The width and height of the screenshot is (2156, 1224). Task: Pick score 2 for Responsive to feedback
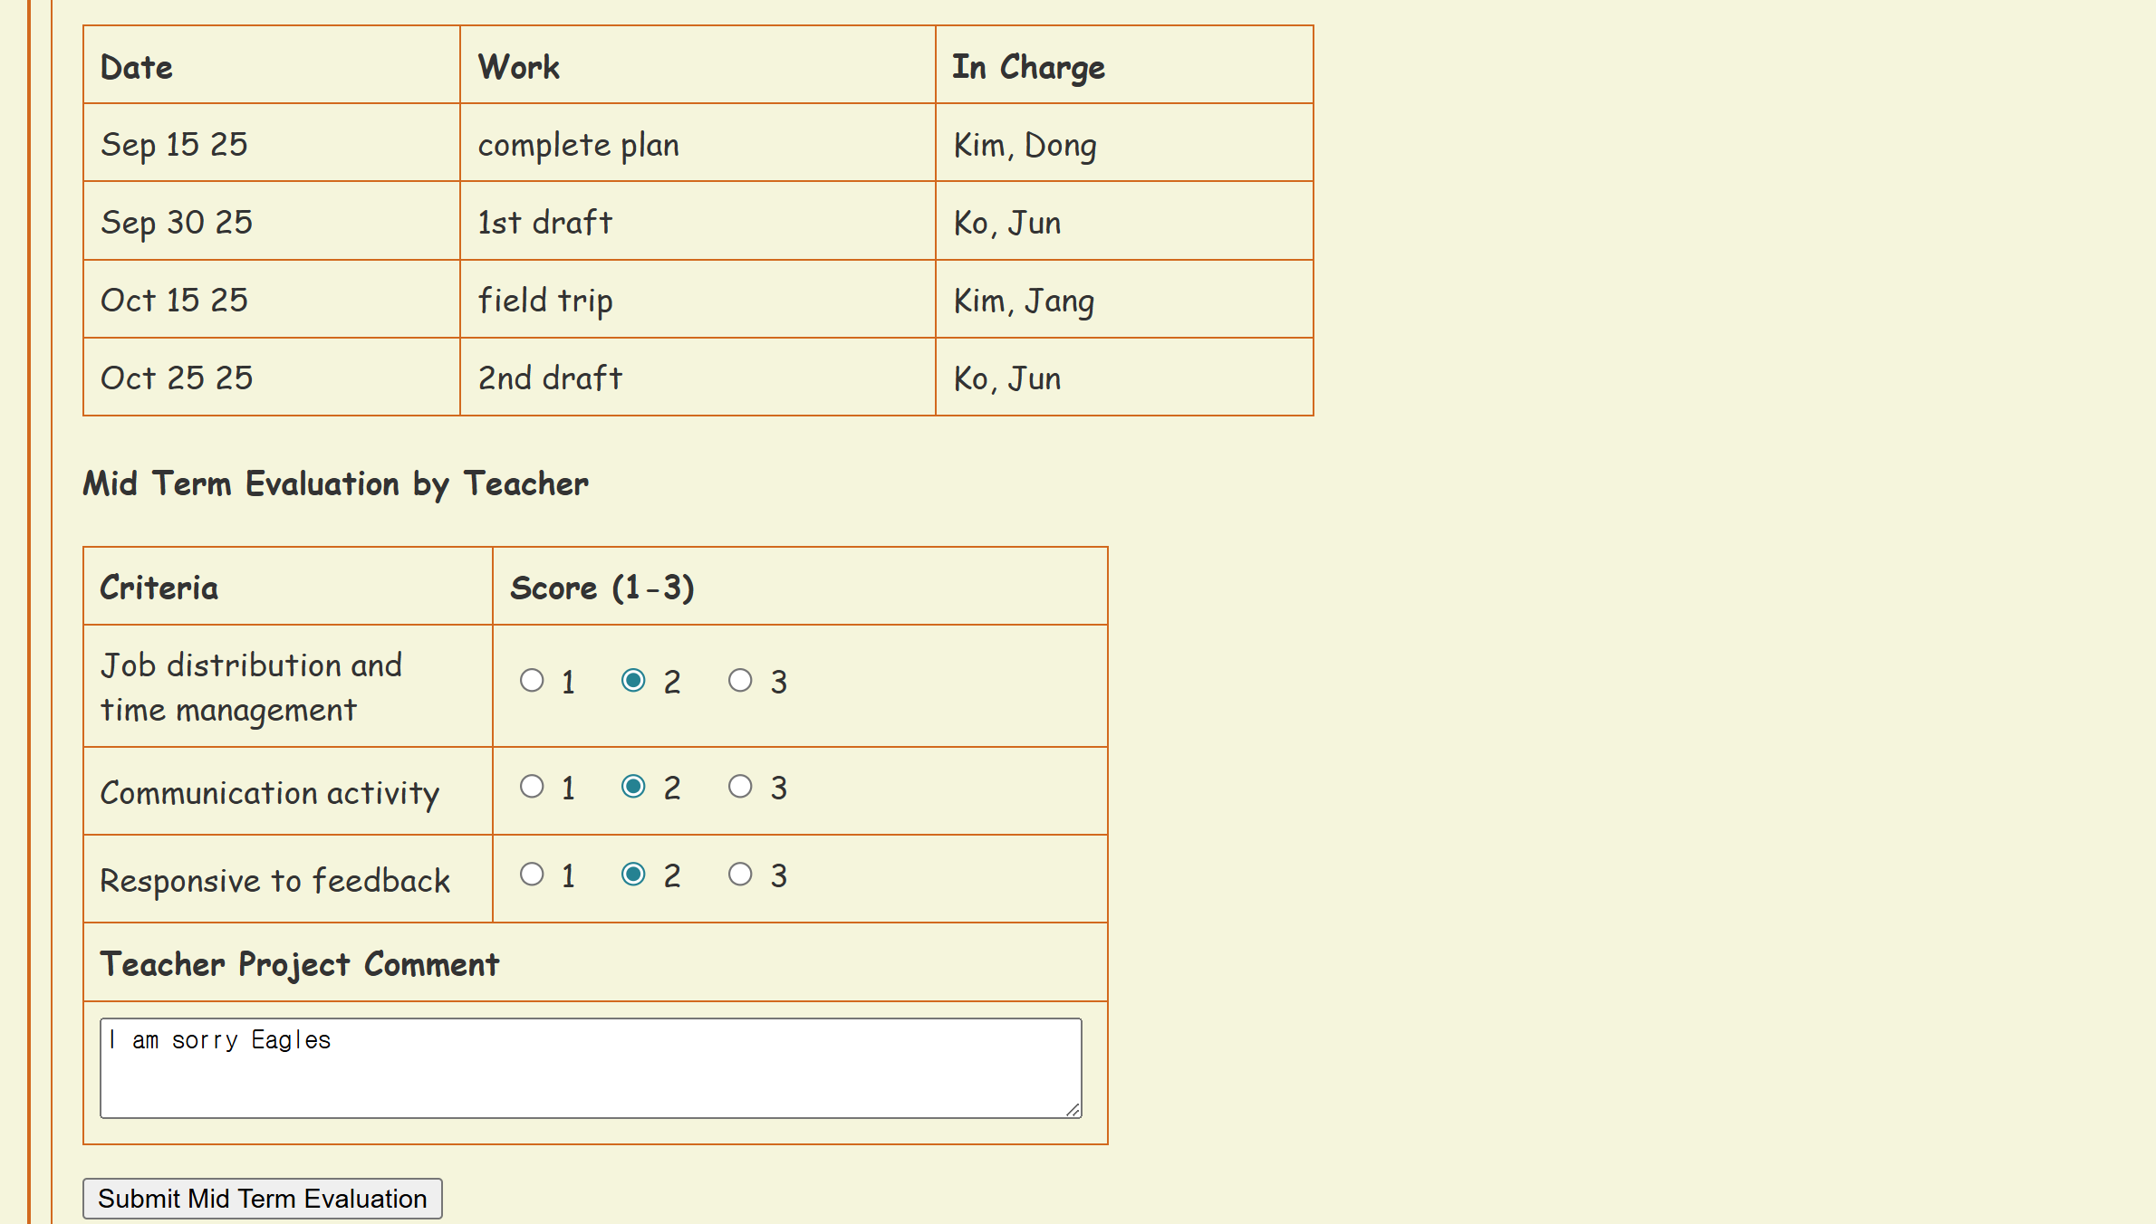pos(633,875)
